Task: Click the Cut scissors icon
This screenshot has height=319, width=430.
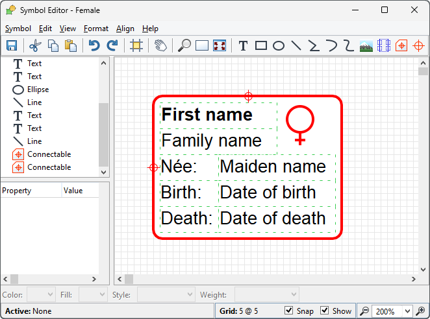Action: (x=35, y=45)
